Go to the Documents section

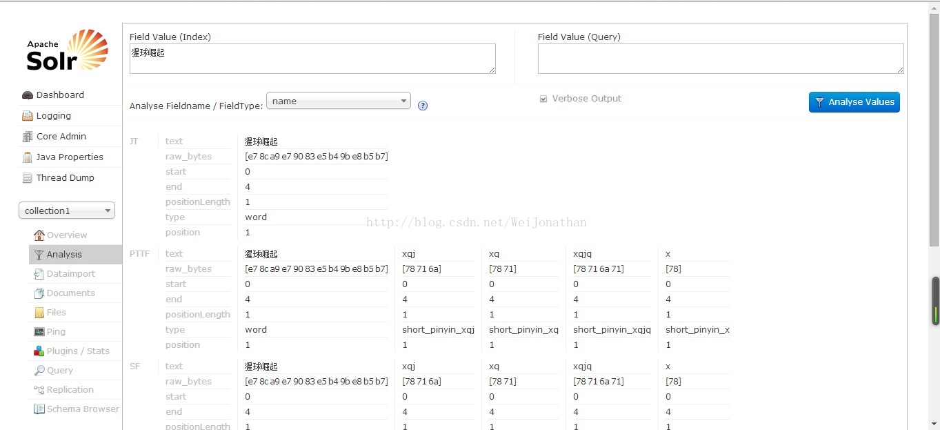[70, 293]
